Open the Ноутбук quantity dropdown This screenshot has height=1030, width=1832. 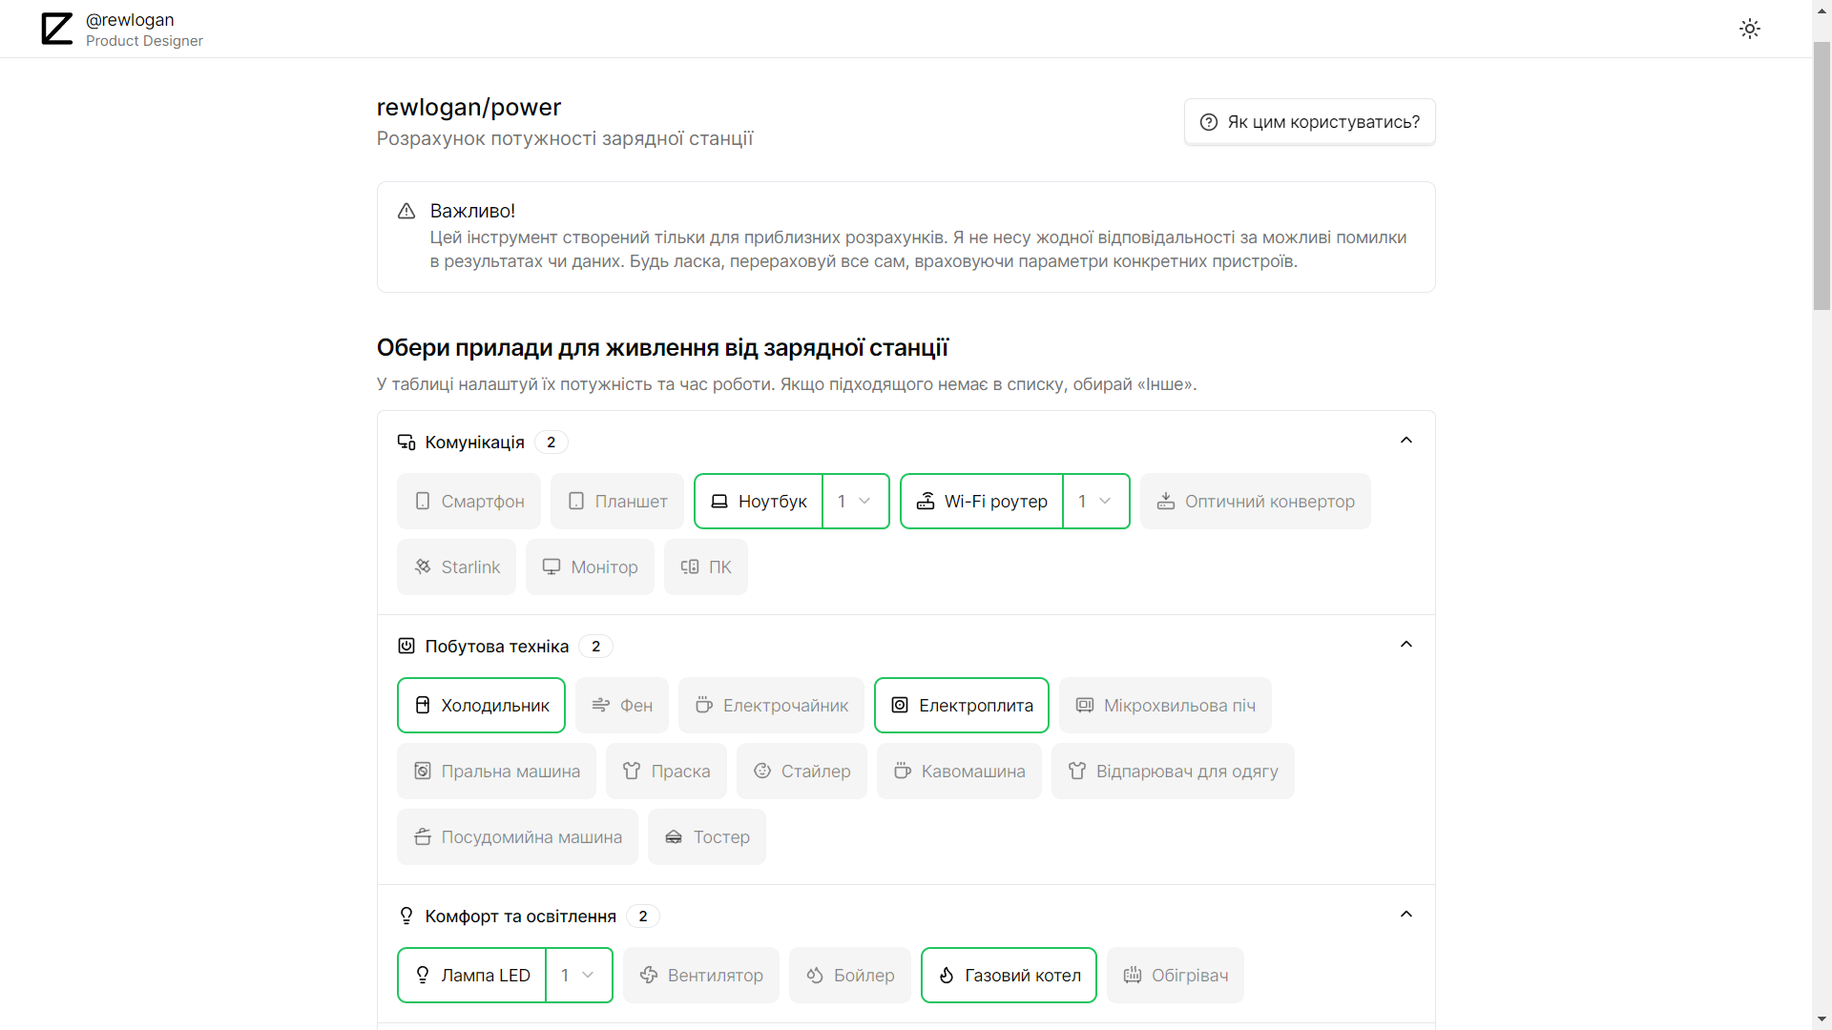855,502
